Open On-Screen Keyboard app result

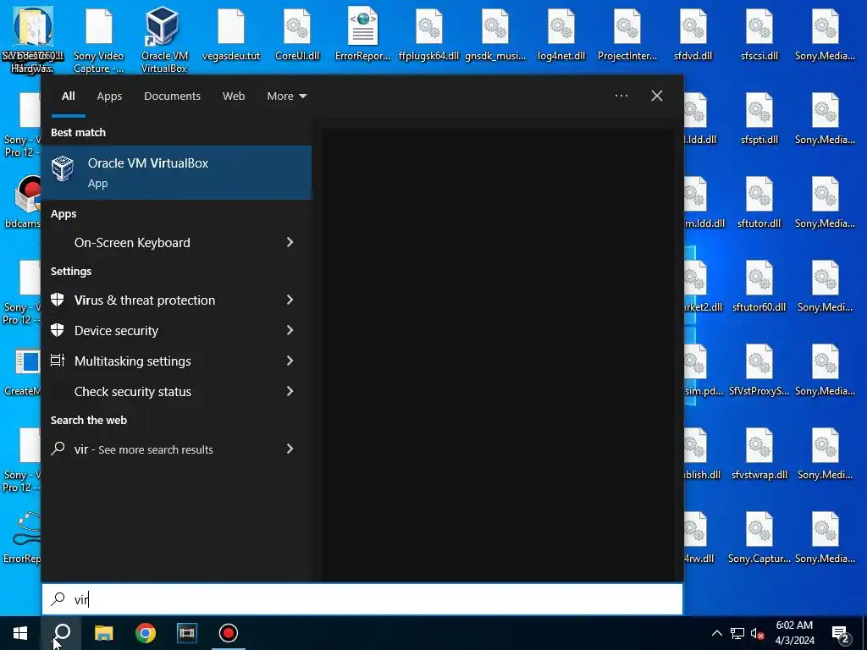[166, 243]
